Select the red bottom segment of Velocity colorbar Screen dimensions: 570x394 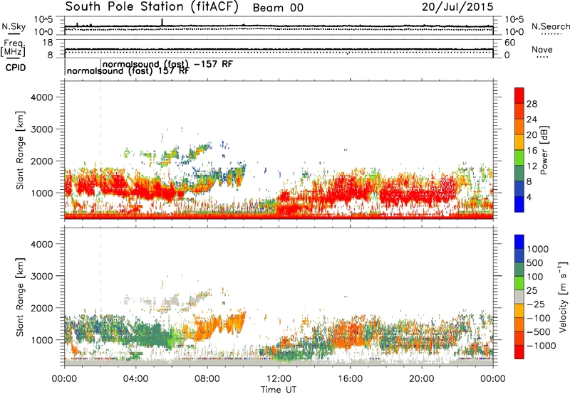[519, 352]
